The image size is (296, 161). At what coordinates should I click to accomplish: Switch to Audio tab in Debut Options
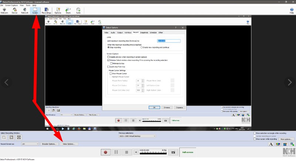113,32
